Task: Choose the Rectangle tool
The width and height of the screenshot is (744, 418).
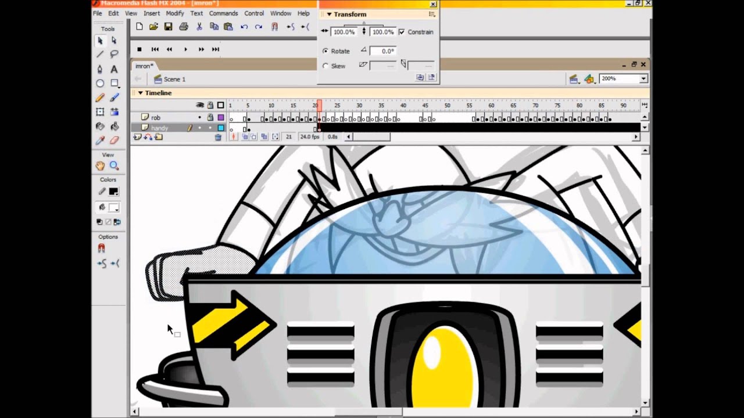Action: [x=115, y=83]
